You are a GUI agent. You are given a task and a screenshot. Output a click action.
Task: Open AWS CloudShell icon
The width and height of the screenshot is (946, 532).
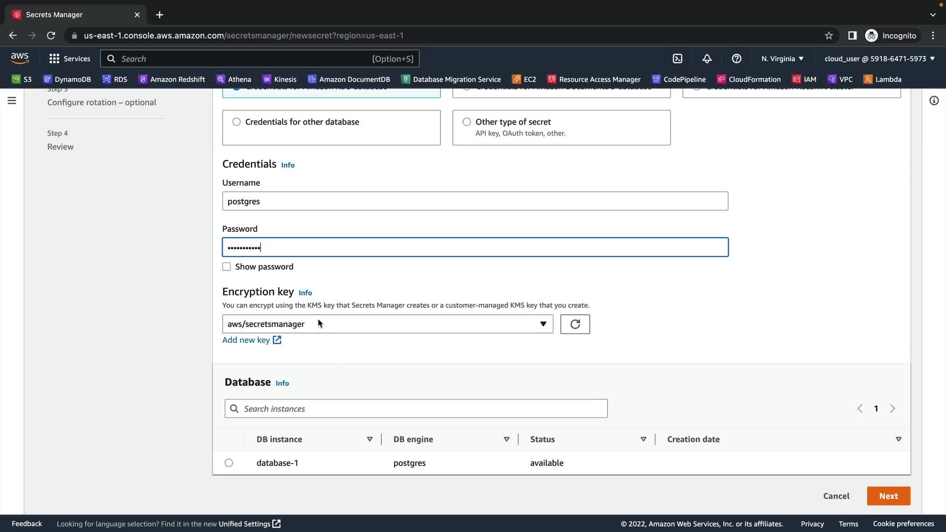pos(677,59)
